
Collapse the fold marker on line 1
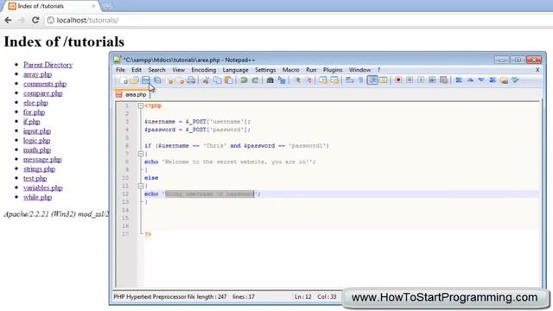tap(140, 105)
